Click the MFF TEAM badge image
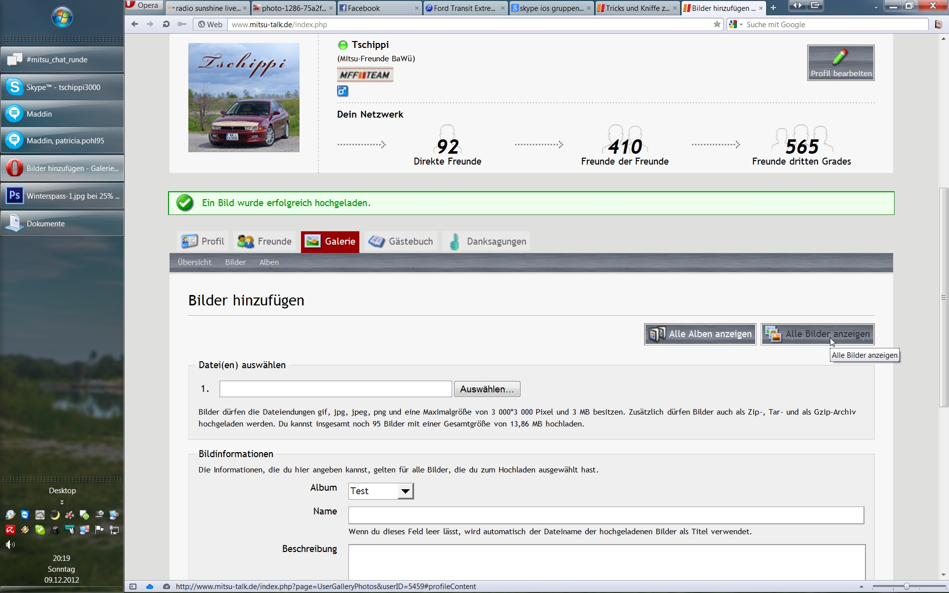Image resolution: width=949 pixels, height=593 pixels. [x=365, y=75]
